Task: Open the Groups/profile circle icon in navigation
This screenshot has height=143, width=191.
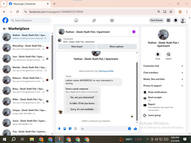Action: tap(112, 20)
